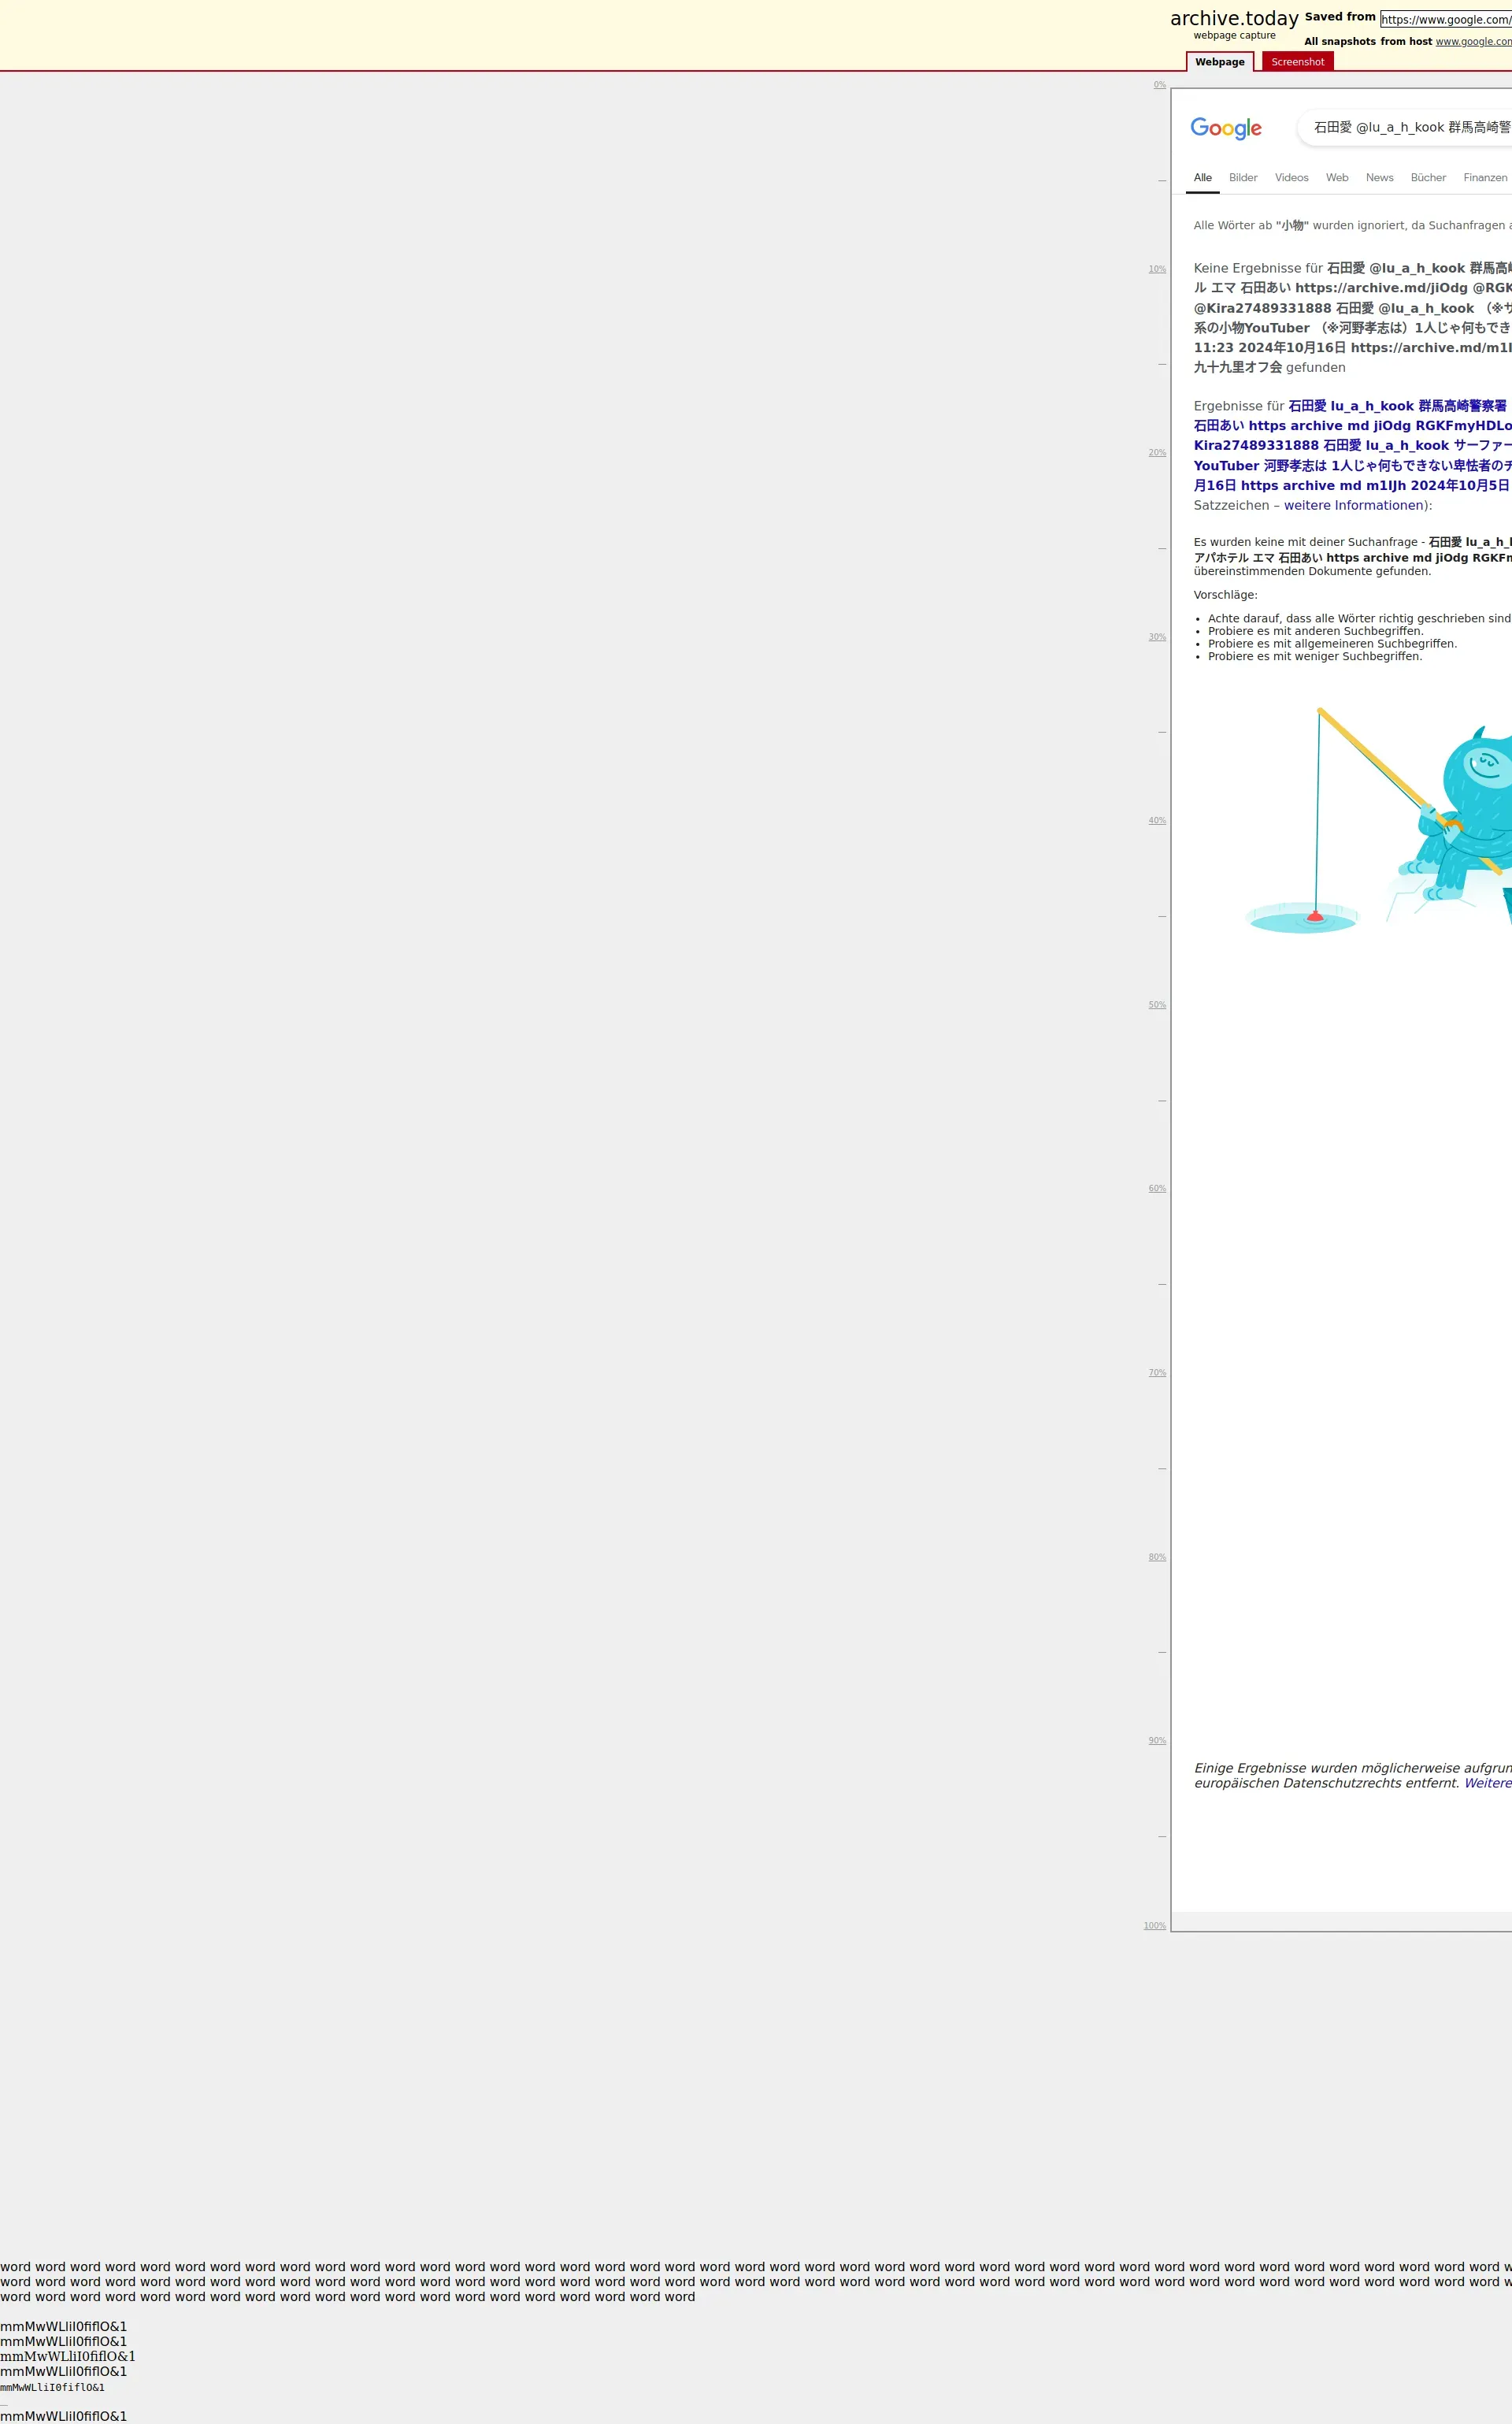This screenshot has width=1512, height=2424.
Task: Jump to the 0% page marker
Action: (1160, 85)
